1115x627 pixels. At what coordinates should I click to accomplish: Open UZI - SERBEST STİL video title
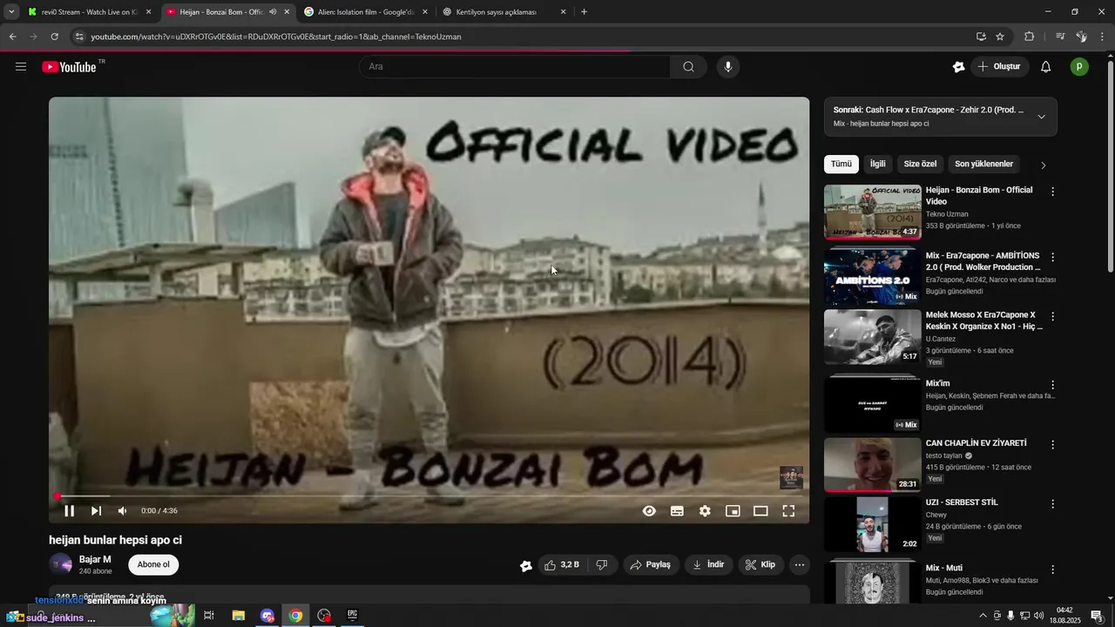tap(962, 502)
